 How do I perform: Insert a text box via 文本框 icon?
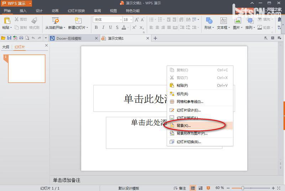(223, 21)
